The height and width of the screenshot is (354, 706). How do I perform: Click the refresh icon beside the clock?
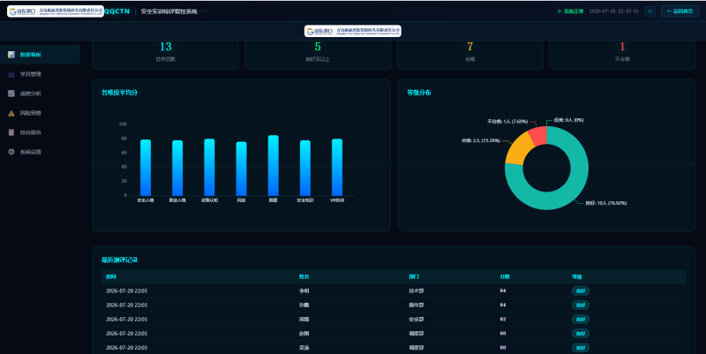point(650,11)
